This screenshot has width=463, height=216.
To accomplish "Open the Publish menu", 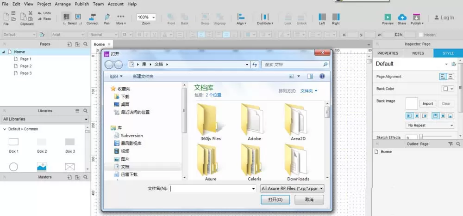I will click(x=82, y=4).
